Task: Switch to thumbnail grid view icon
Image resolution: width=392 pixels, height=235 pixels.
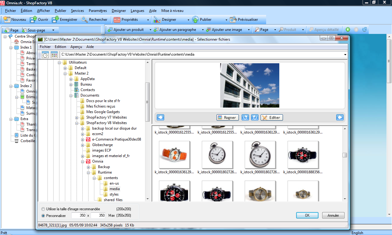Action: (x=54, y=55)
